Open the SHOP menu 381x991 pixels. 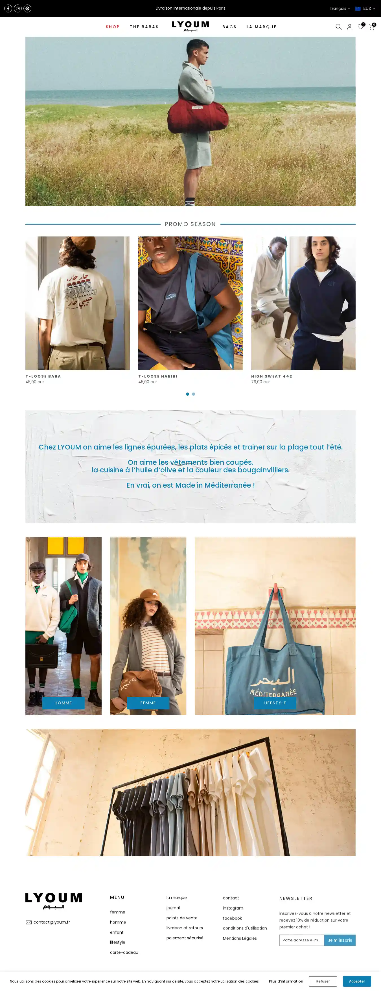tap(113, 27)
